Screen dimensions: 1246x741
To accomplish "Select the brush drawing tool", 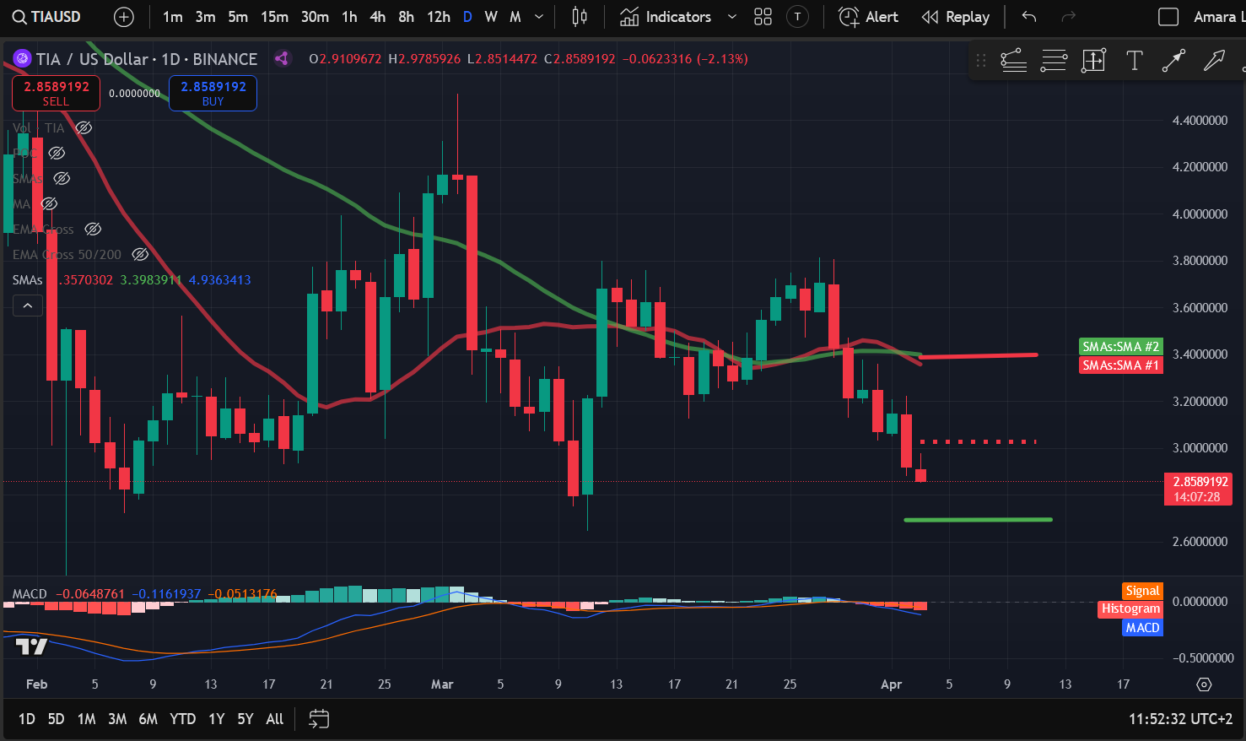I will 1214,60.
